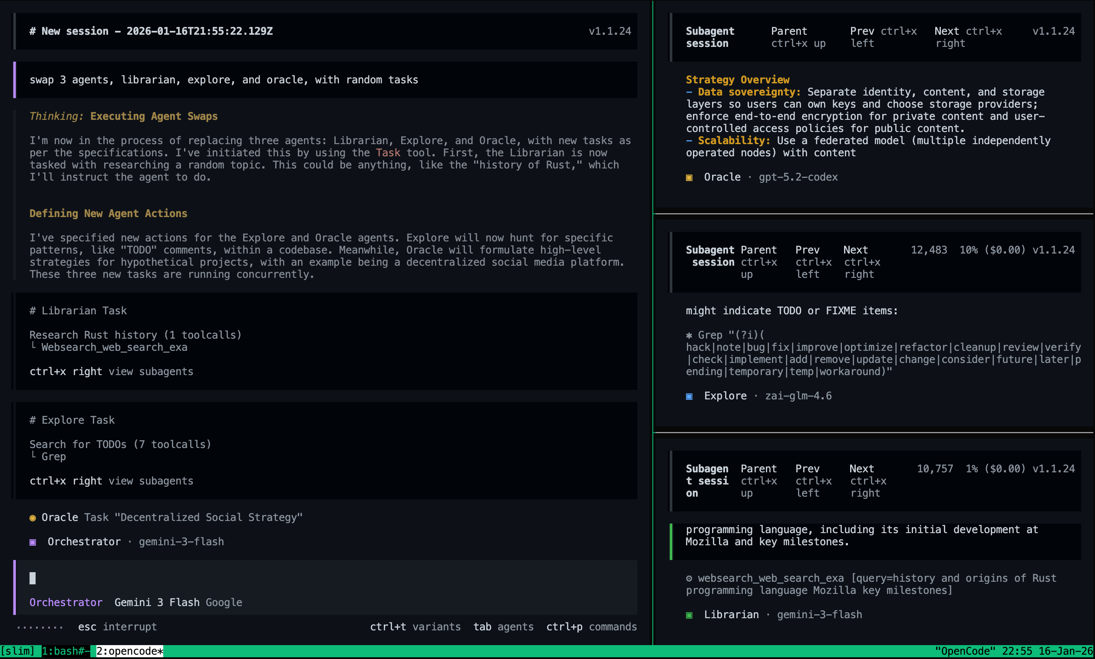Click the ctrl+t variants hint
Image resolution: width=1095 pixels, height=659 pixels.
pyautogui.click(x=415, y=626)
